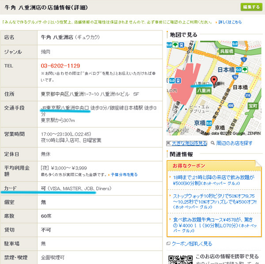Open the 大きな地図を見る larger map link
265x264 pixels.
point(187,143)
